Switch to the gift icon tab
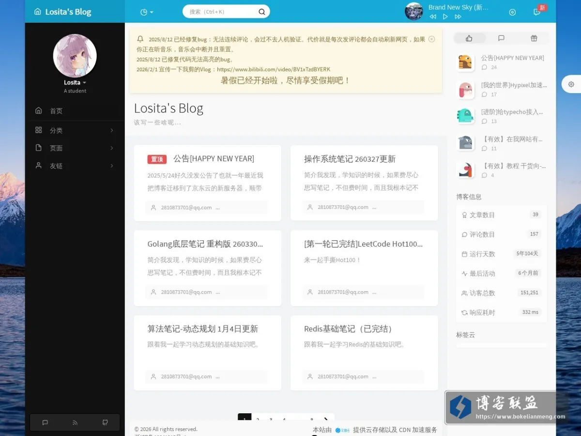This screenshot has width=581, height=436. 534,38
